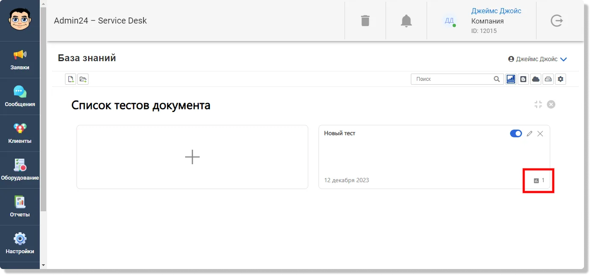
Task: Open the Оборудование section
Action: (x=20, y=170)
